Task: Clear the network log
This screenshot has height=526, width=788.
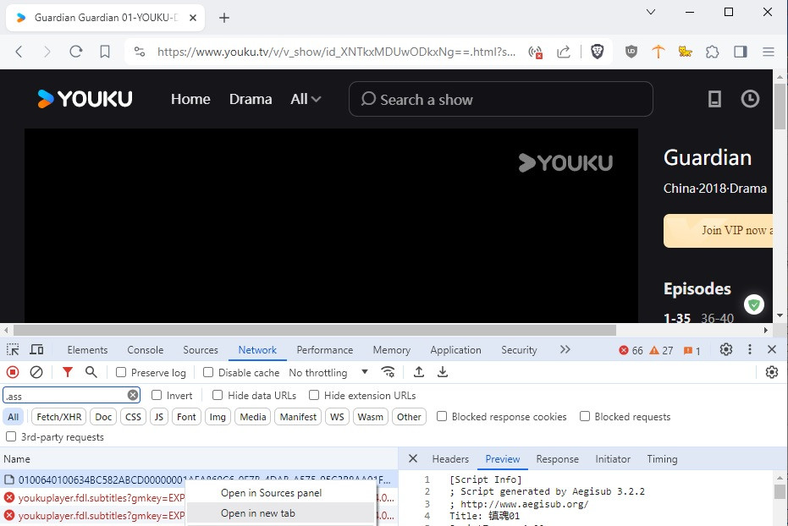Action: (x=36, y=372)
